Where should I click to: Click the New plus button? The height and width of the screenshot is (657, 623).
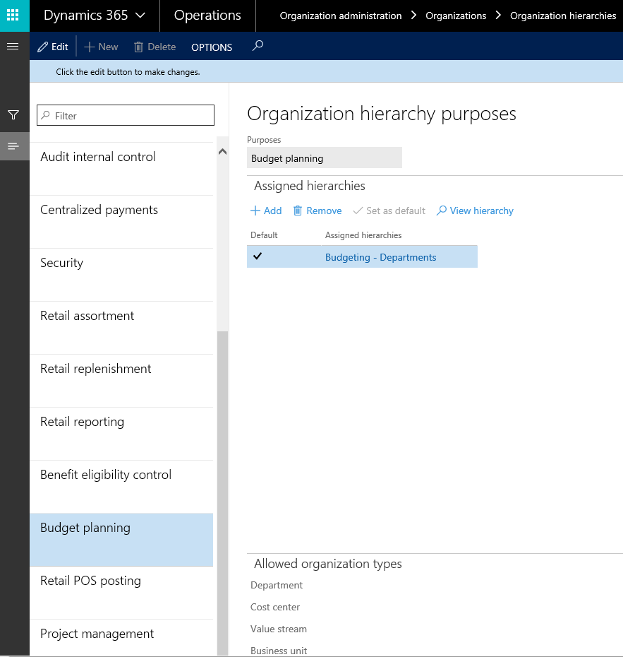click(x=101, y=47)
